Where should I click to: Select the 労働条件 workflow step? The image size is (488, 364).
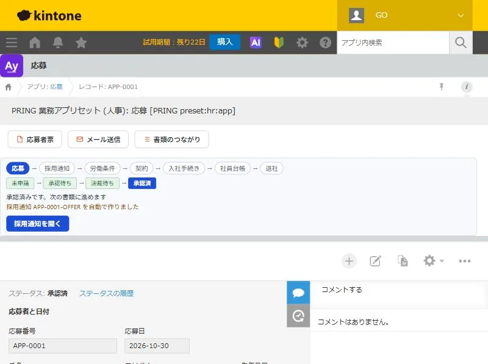click(x=102, y=168)
